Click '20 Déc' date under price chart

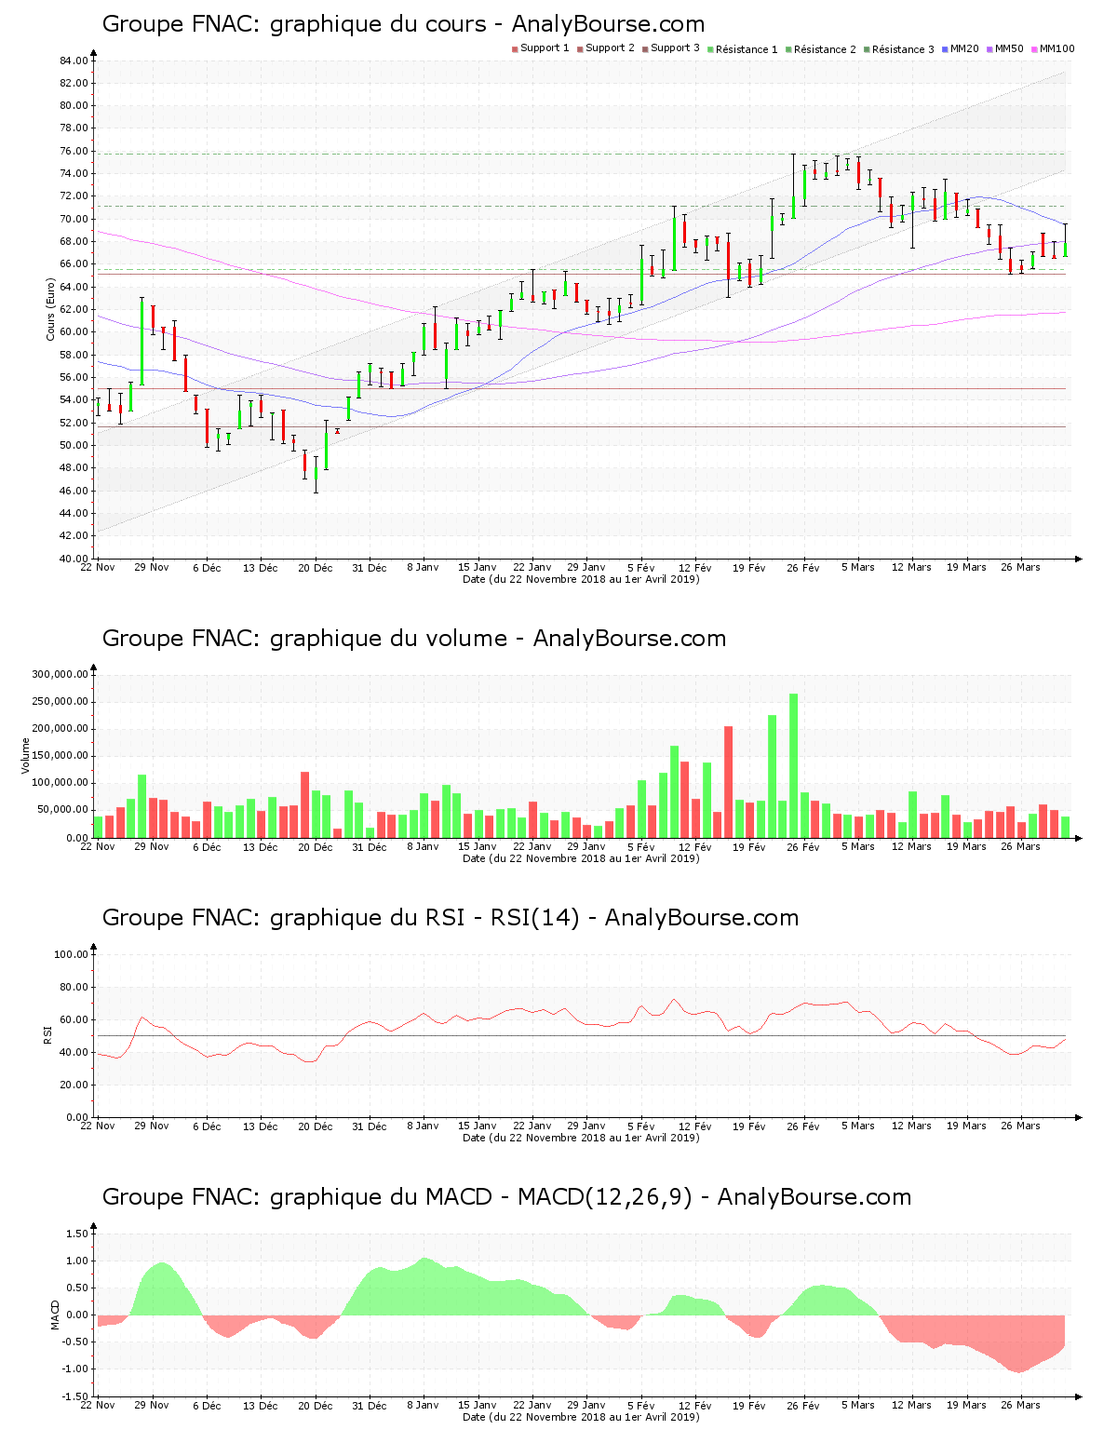[316, 567]
